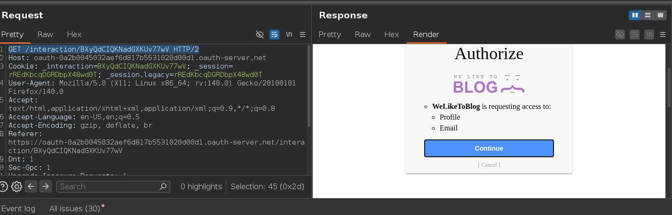The image size is (672, 215).
Task: Toggle hidden characters view in Request panel
Action: [x=260, y=34]
